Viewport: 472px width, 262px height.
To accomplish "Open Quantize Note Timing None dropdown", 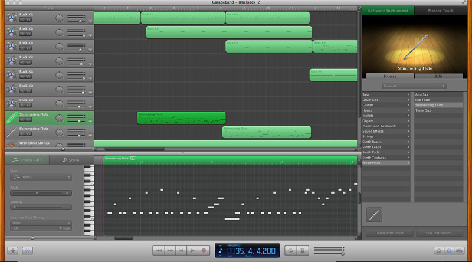I will 41,223.
